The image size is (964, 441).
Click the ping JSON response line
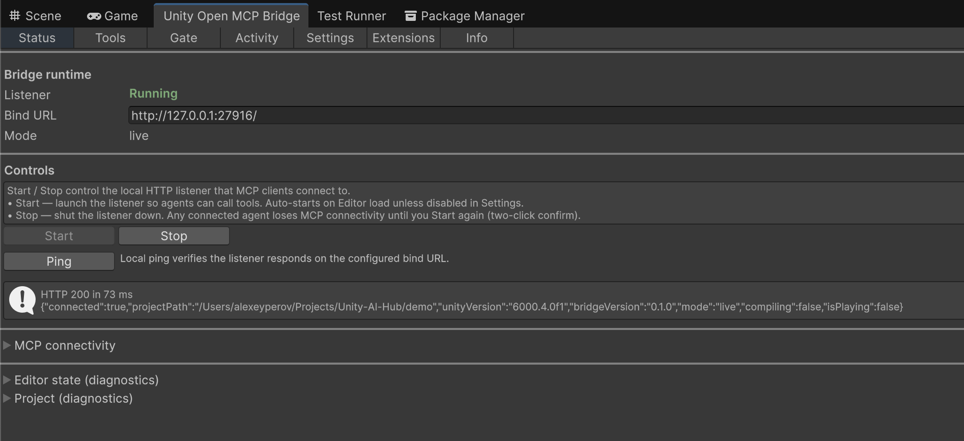tap(472, 307)
